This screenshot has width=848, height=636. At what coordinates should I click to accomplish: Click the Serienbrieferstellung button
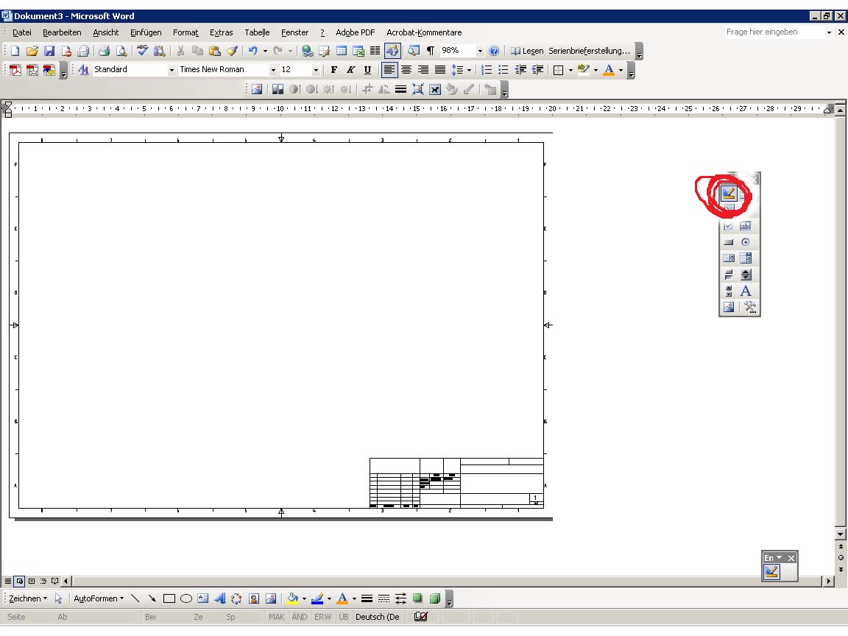589,51
